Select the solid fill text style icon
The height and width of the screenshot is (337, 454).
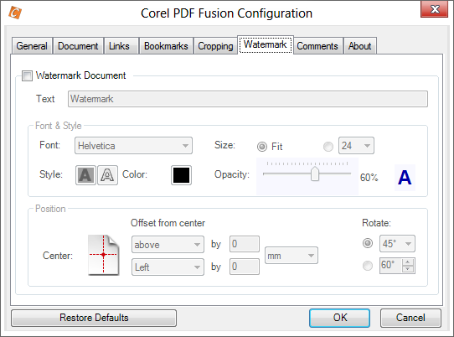pos(85,175)
